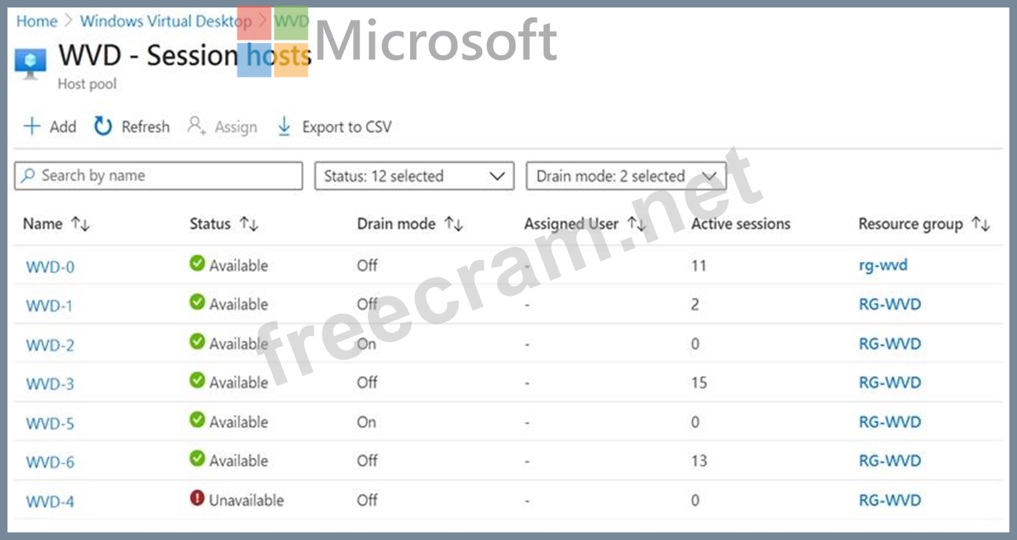Click red Unavailable status icon for WVD-4

pyautogui.click(x=197, y=499)
